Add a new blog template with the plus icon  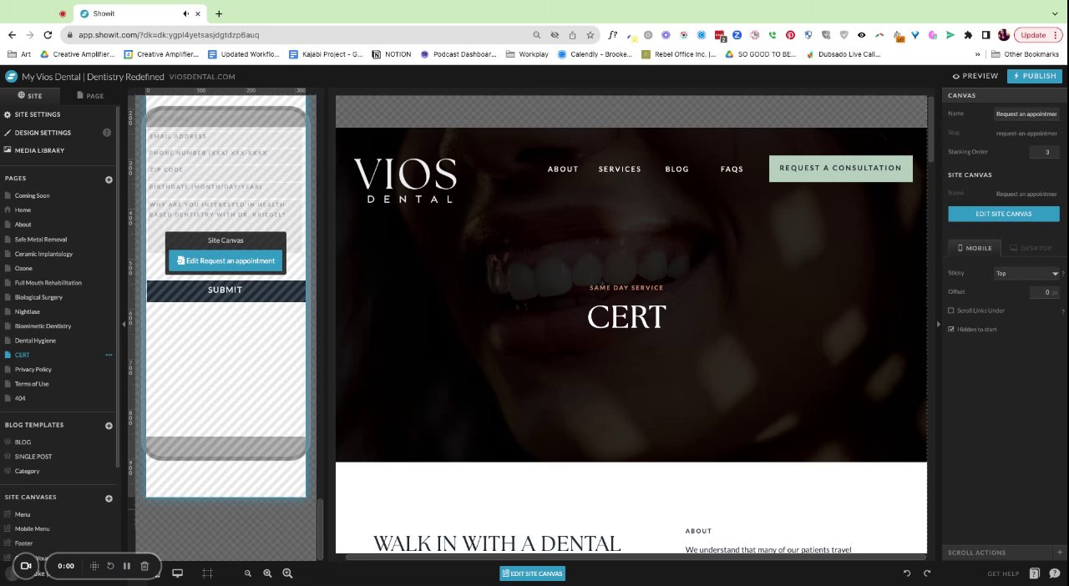click(x=109, y=426)
